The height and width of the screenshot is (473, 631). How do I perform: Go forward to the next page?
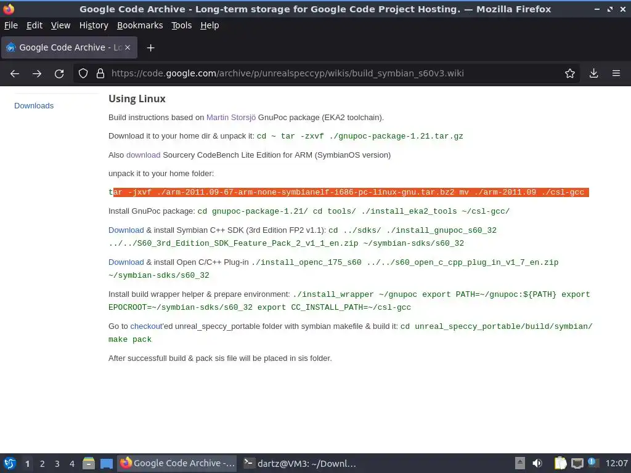[37, 73]
